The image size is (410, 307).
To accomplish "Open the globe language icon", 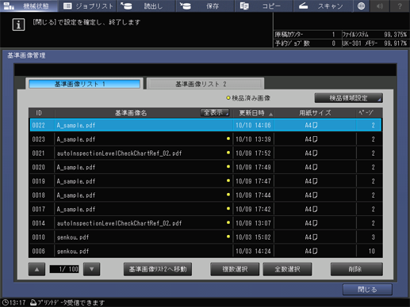I will tap(361, 6).
